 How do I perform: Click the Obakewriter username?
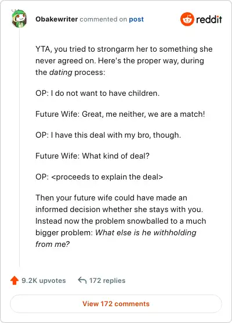[x=57, y=19]
